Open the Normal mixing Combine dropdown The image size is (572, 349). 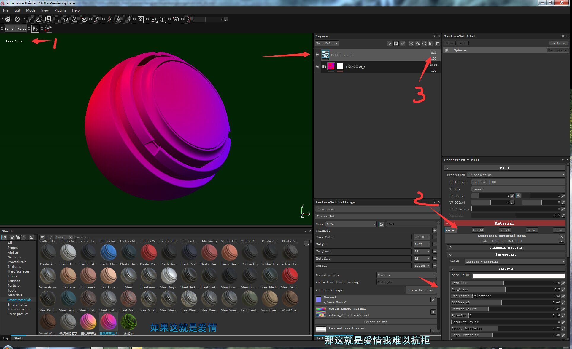[406, 275]
